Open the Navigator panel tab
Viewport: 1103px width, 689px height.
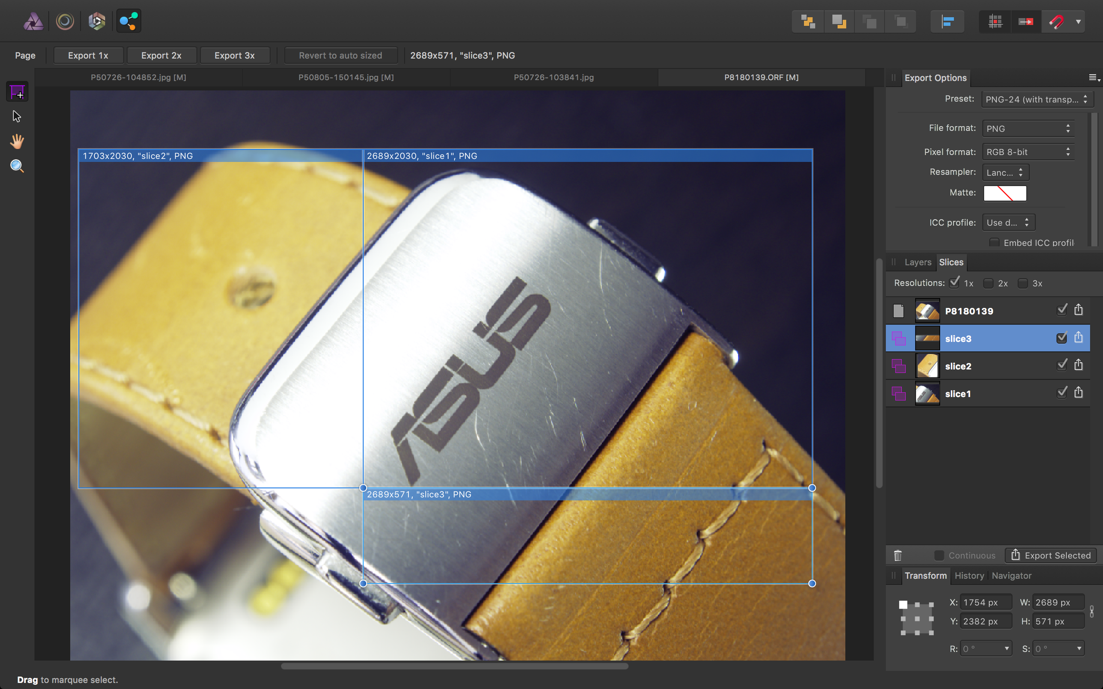click(1012, 576)
